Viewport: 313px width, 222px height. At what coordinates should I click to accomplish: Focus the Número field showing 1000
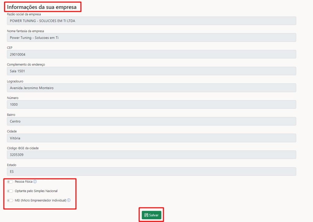(151, 104)
